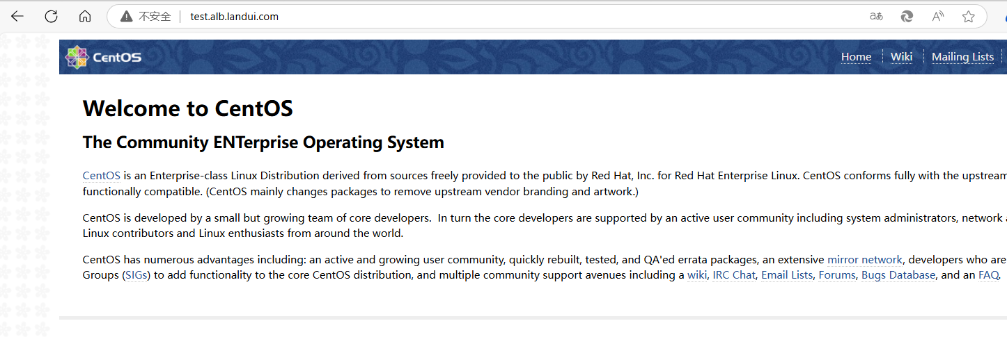This screenshot has width=1007, height=337.
Task: Click the CentOS logo in banner
Action: pos(103,57)
